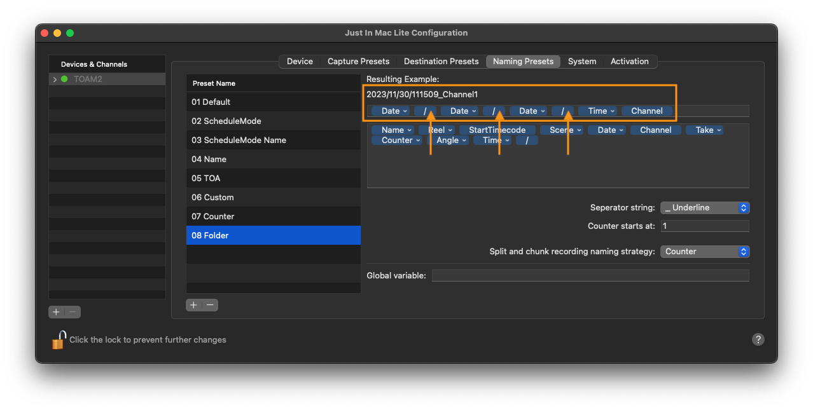Screen dimensions: 813x410
Task: Expand the TOAM2 device chevron
Action: (x=55, y=79)
